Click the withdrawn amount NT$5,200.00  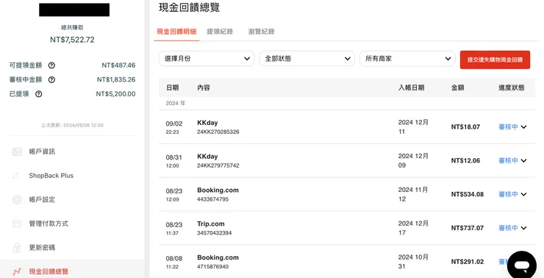pos(116,94)
